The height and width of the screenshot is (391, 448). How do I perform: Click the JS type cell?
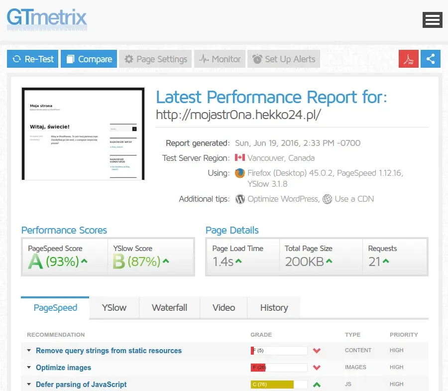[348, 384]
